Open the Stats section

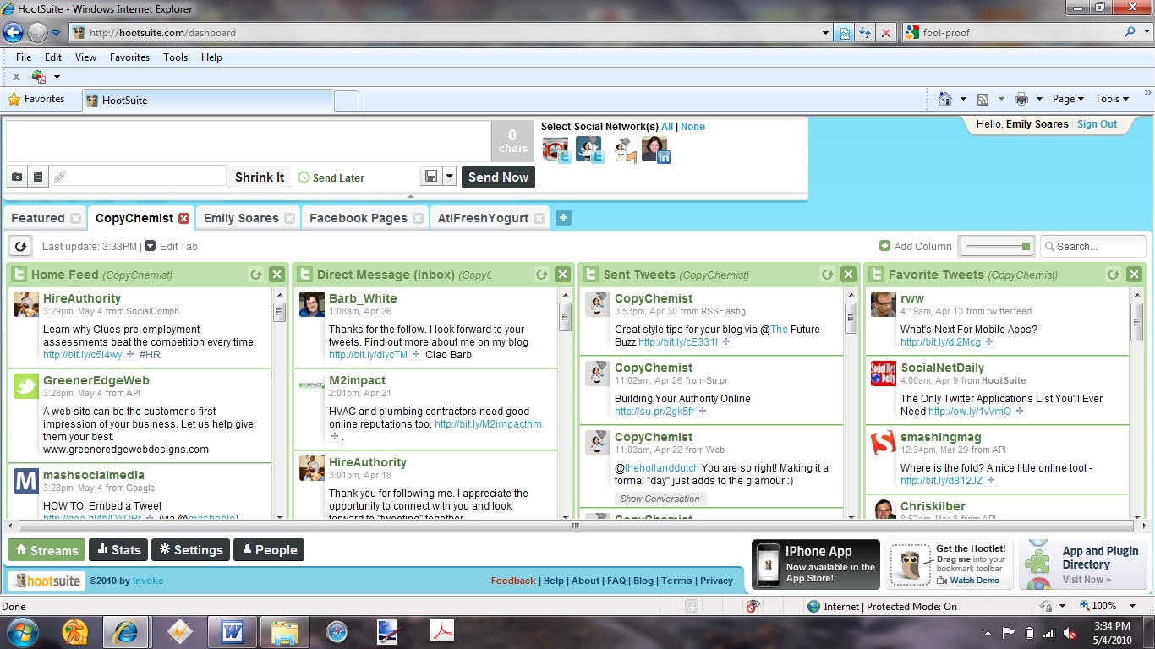pos(118,550)
